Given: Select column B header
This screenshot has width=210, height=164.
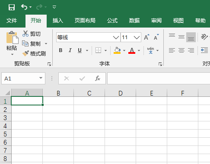Looking at the screenshot, I should 58,93.
